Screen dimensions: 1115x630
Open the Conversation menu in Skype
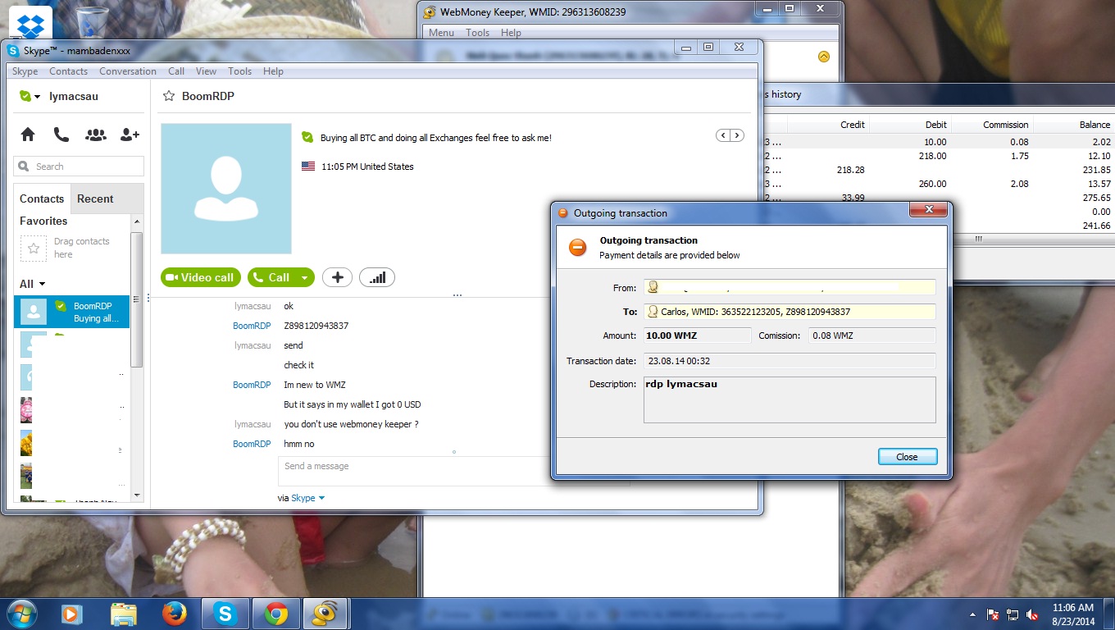click(128, 71)
